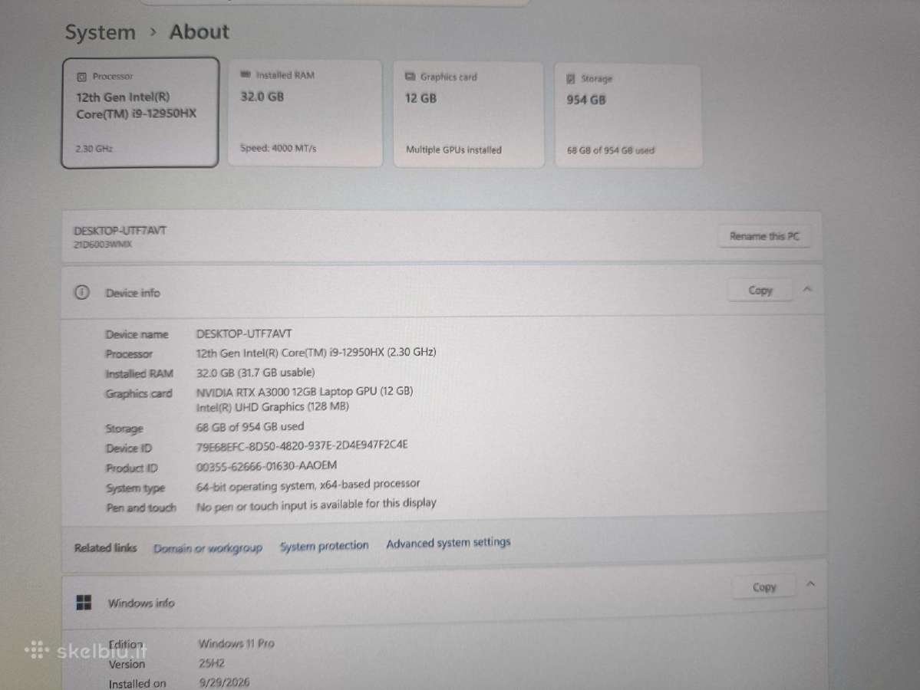Click Rename this PC button

764,236
